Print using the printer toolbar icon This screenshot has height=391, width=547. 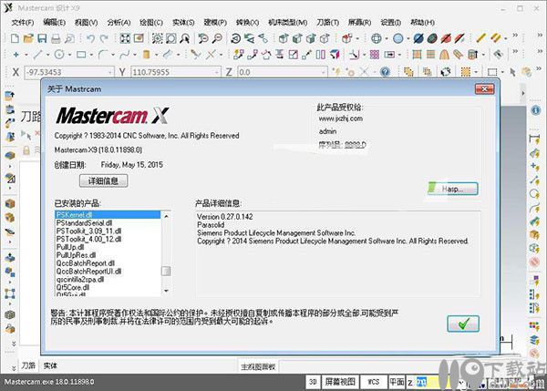tap(56, 38)
